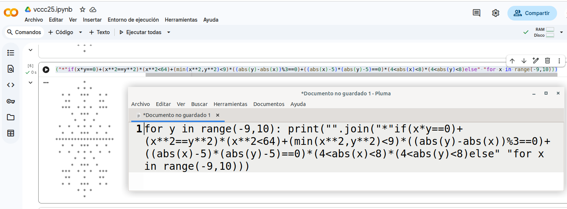Delete the cell with trash icon

548,61
